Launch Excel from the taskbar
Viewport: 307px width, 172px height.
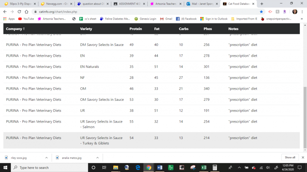point(204,167)
